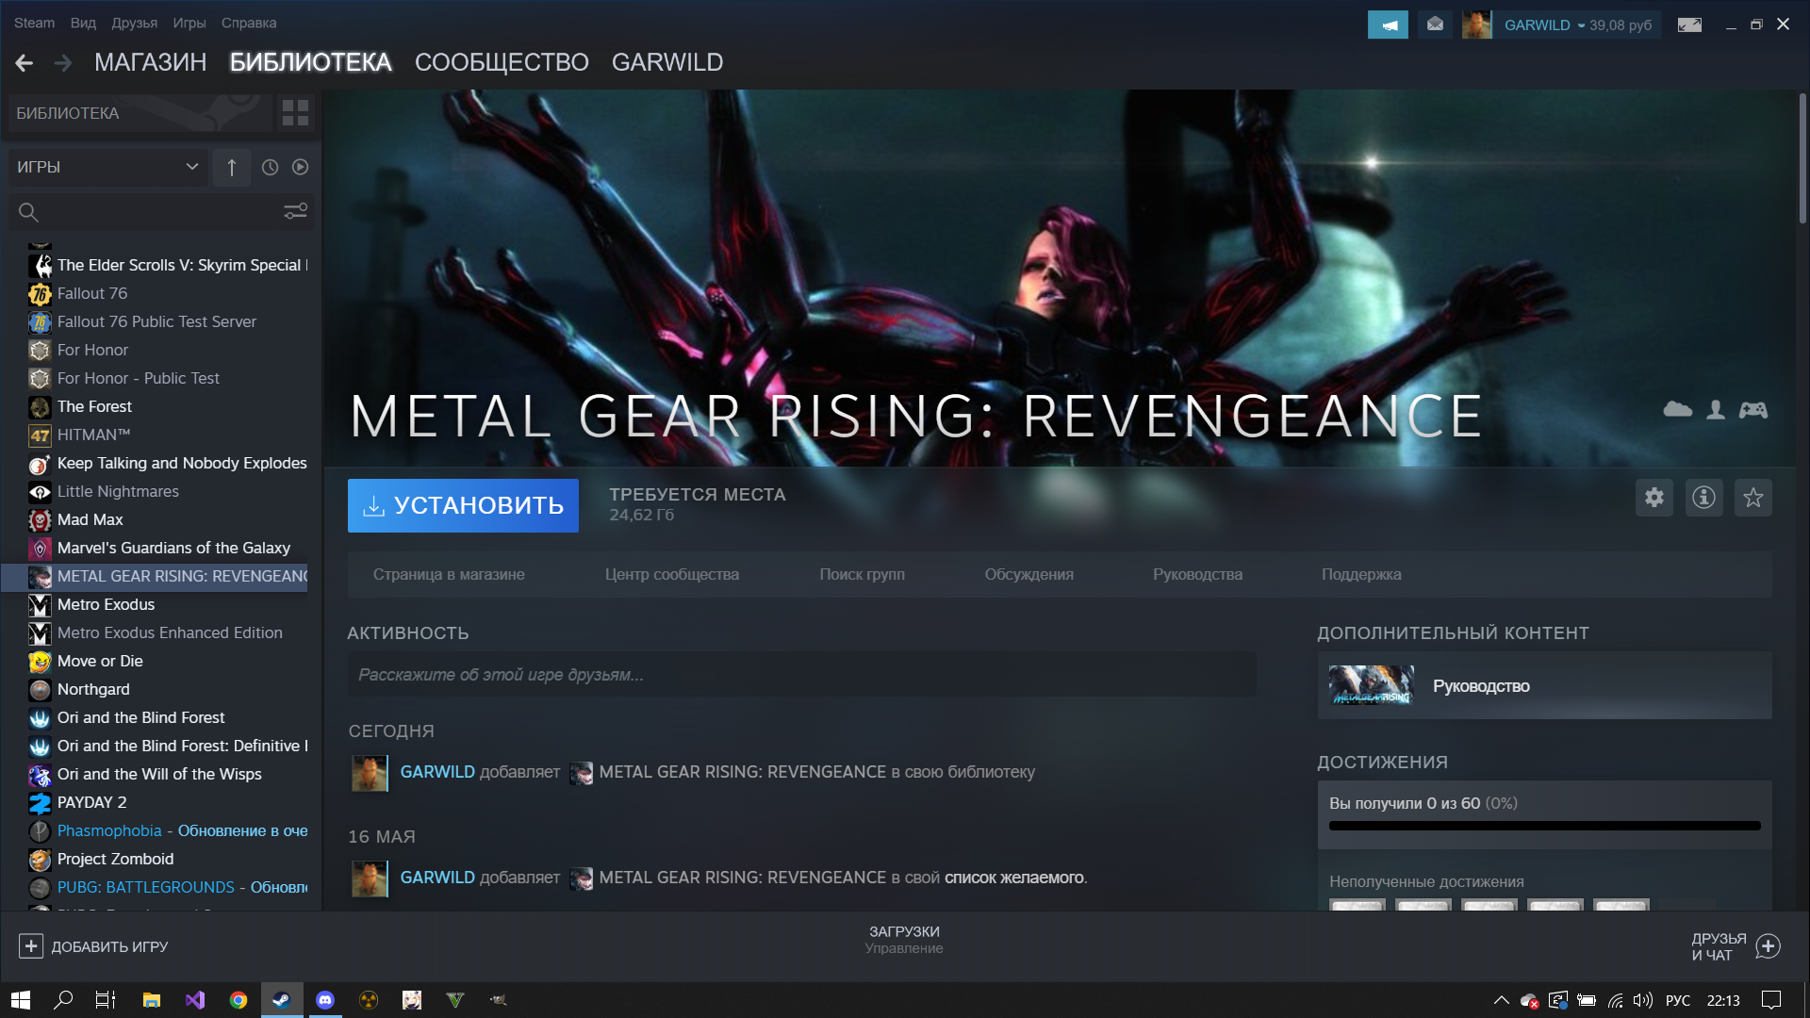Toggle the ready-to-play filter icon
Image resolution: width=1810 pixels, height=1018 pixels.
300,167
